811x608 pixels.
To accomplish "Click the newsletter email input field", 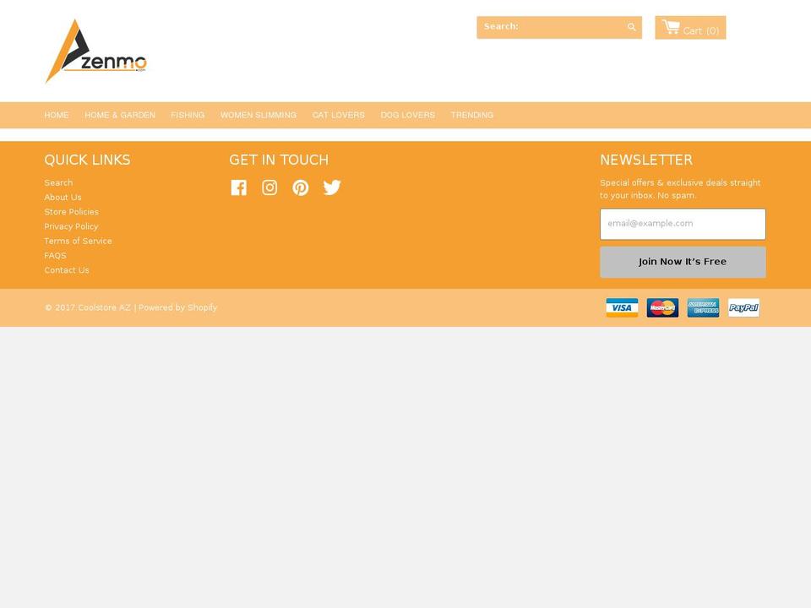I will (x=683, y=224).
